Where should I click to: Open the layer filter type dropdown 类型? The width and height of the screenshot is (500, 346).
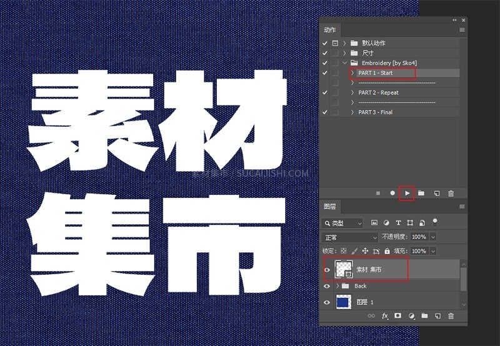click(342, 224)
